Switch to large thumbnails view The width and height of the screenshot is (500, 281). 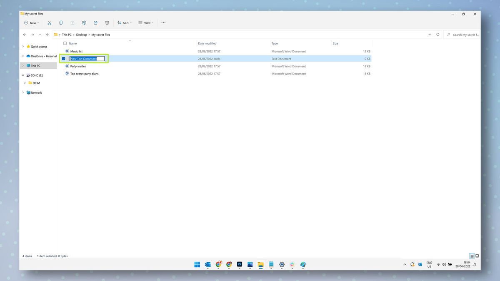tap(477, 256)
